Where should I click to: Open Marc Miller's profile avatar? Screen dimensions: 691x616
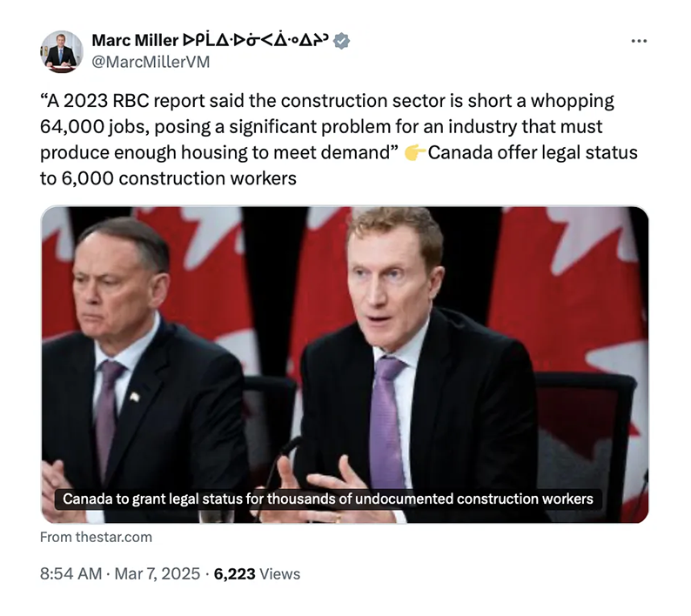[x=61, y=51]
